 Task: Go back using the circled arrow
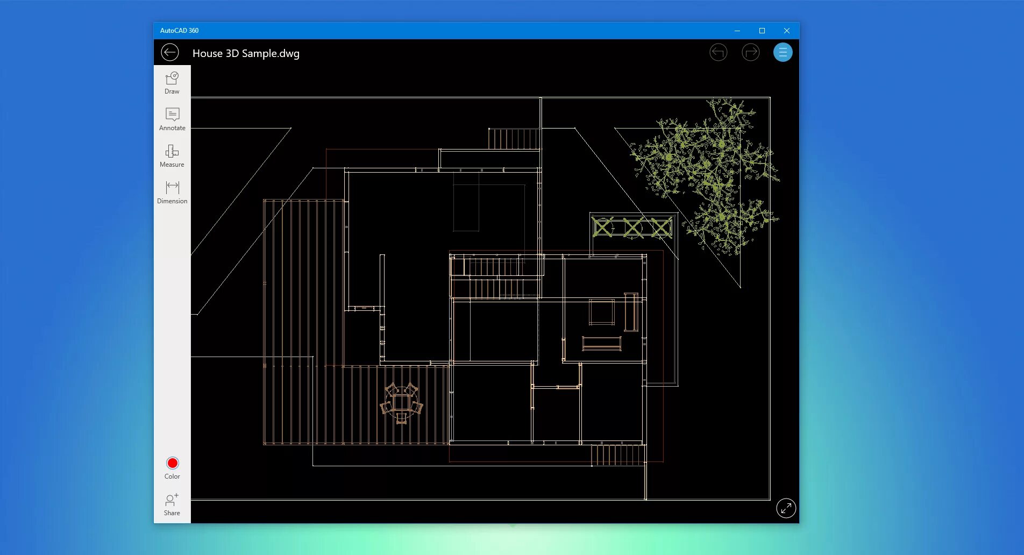[x=170, y=53]
